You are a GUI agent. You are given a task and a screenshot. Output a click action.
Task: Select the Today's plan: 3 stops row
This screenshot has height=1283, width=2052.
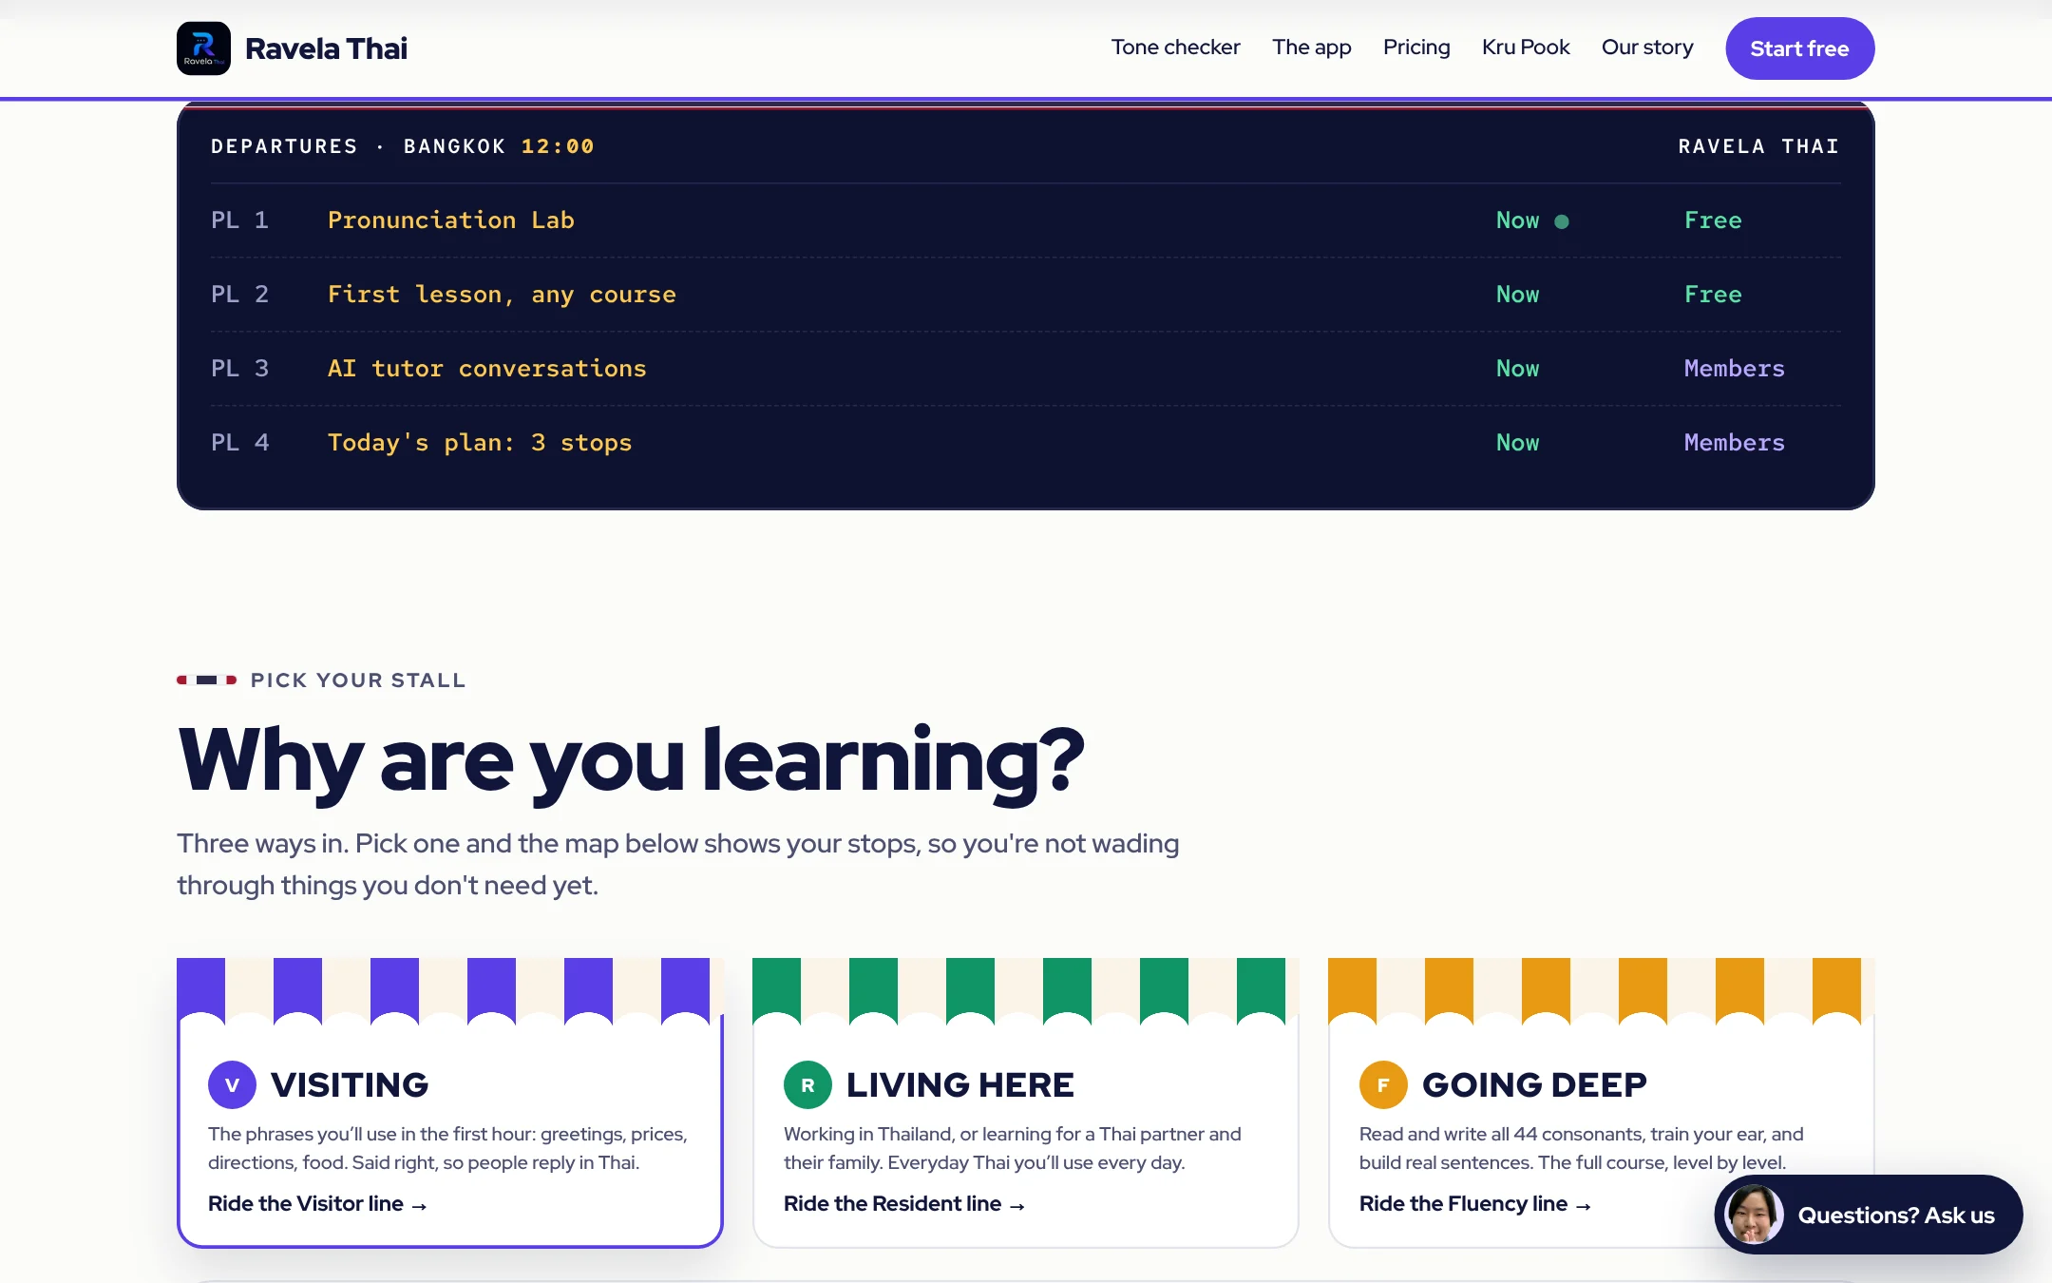(x=1026, y=443)
